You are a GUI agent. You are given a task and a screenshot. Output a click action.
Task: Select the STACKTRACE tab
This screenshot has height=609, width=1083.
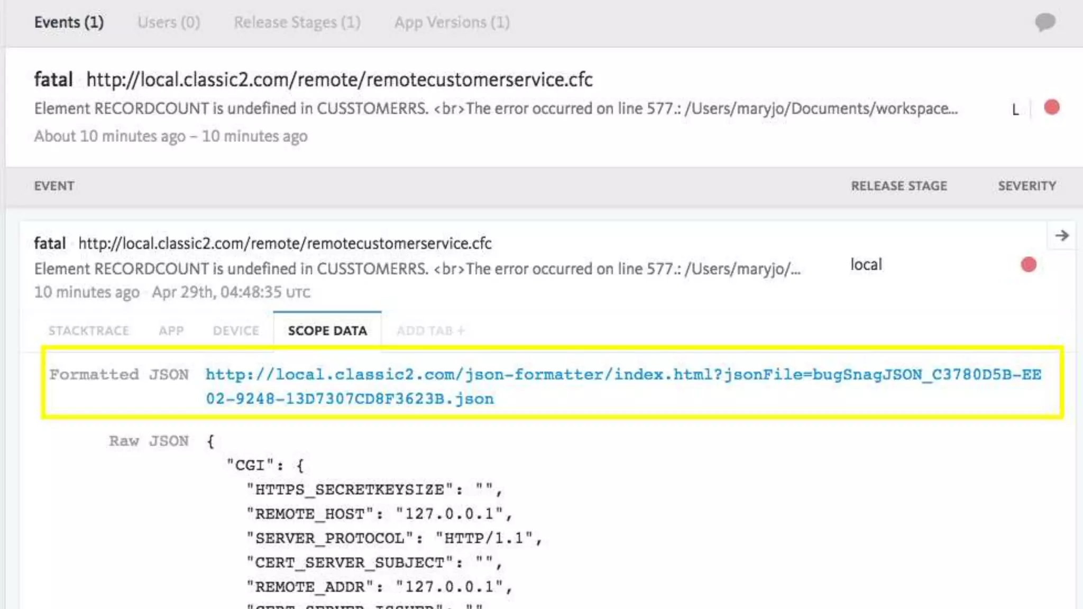pyautogui.click(x=89, y=331)
